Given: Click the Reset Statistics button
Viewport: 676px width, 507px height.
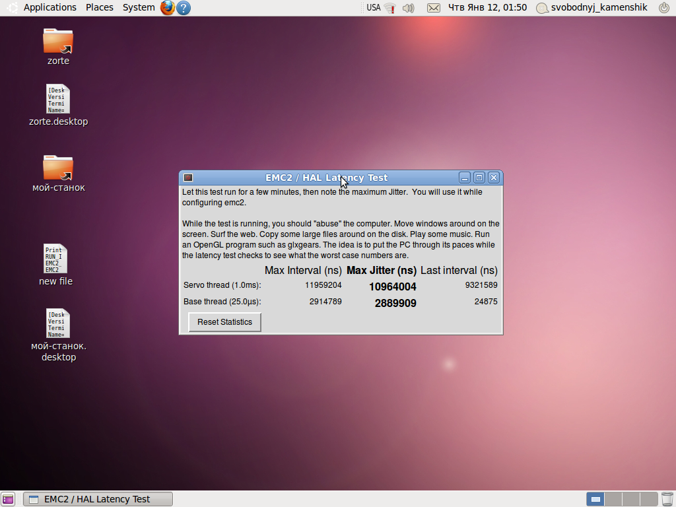Looking at the screenshot, I should tap(224, 322).
